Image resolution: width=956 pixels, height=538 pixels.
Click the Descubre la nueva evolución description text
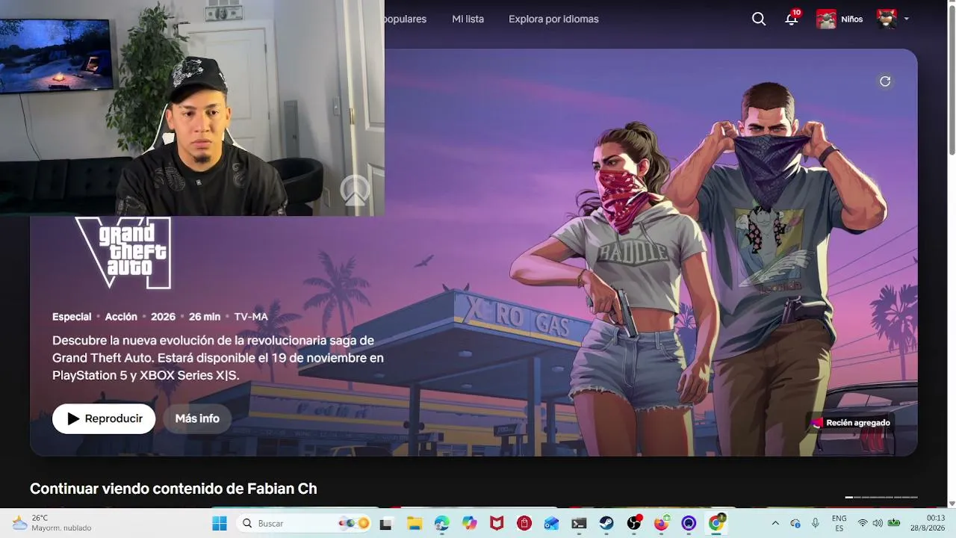click(x=218, y=358)
